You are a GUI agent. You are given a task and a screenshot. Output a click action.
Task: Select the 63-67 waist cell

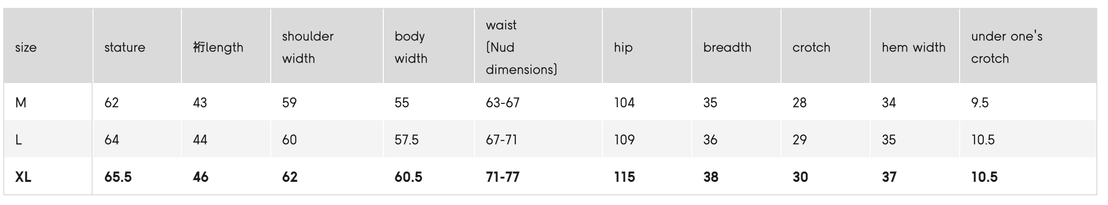(503, 102)
